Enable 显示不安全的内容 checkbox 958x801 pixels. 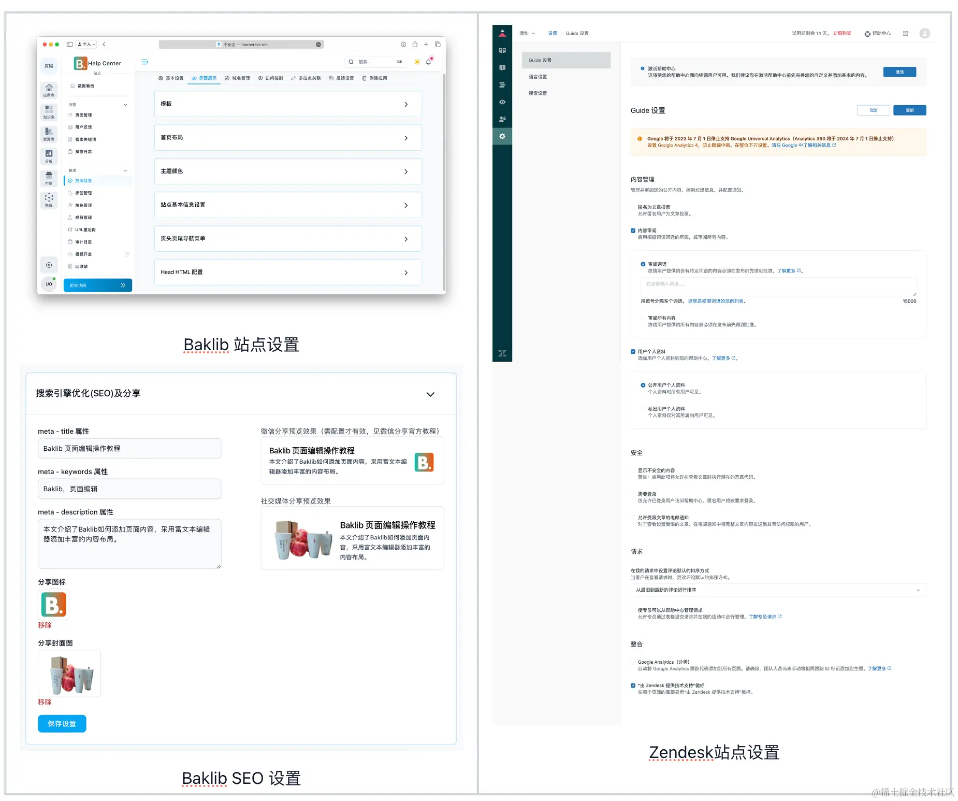pos(633,470)
